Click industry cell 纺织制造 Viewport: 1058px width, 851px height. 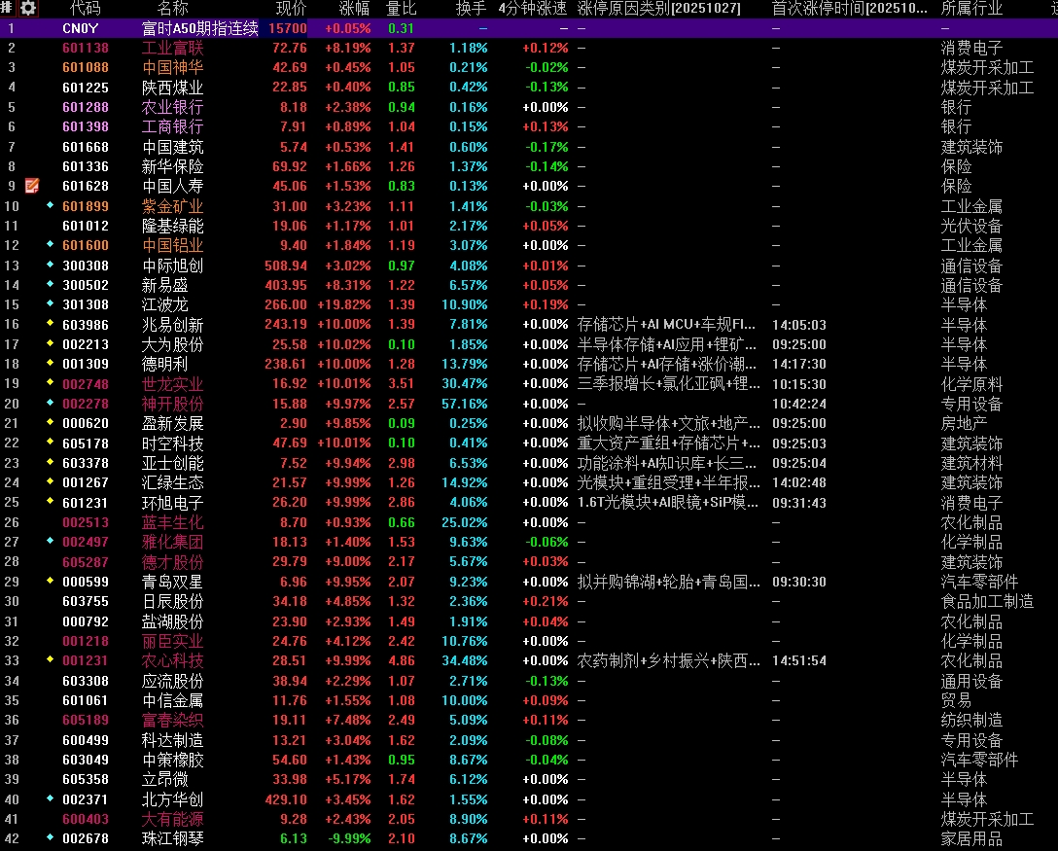[x=971, y=720]
